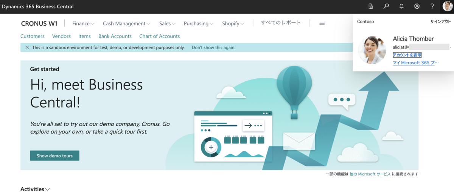Click サインアウト to sign out
The height and width of the screenshot is (192, 454).
[x=440, y=21]
